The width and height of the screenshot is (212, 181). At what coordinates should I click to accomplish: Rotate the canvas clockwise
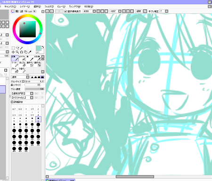coord(128,11)
